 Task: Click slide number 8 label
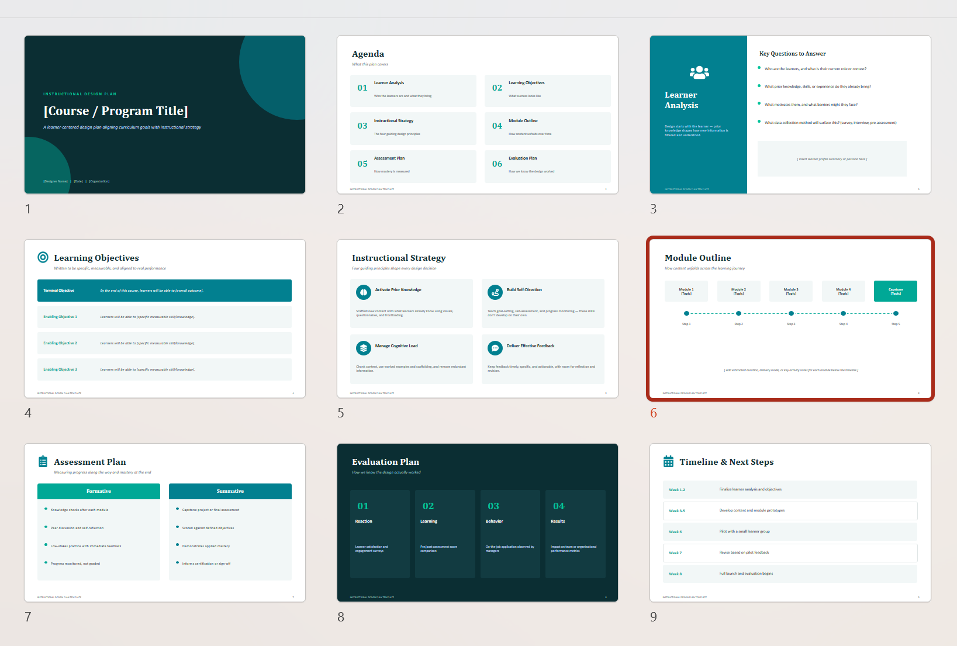(x=341, y=617)
